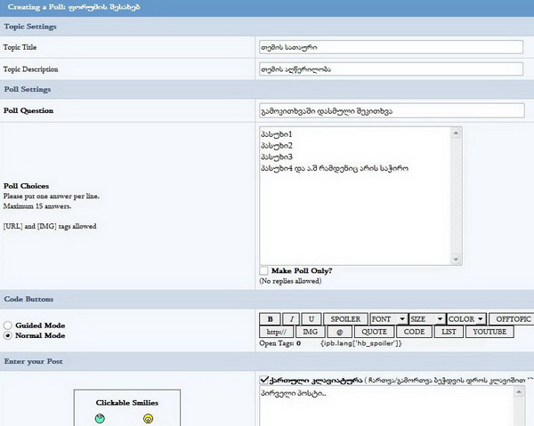Insert an image with the IMG button
534x426 pixels.
pyautogui.click(x=310, y=332)
